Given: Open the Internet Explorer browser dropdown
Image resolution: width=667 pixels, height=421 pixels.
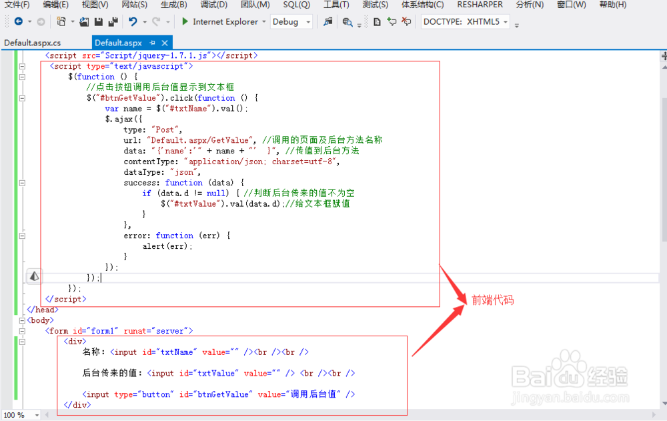Looking at the screenshot, I should (263, 22).
